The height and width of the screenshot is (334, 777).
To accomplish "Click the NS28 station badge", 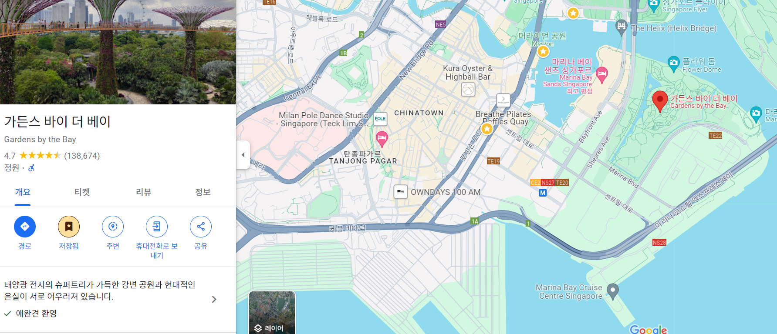I will click(x=659, y=243).
